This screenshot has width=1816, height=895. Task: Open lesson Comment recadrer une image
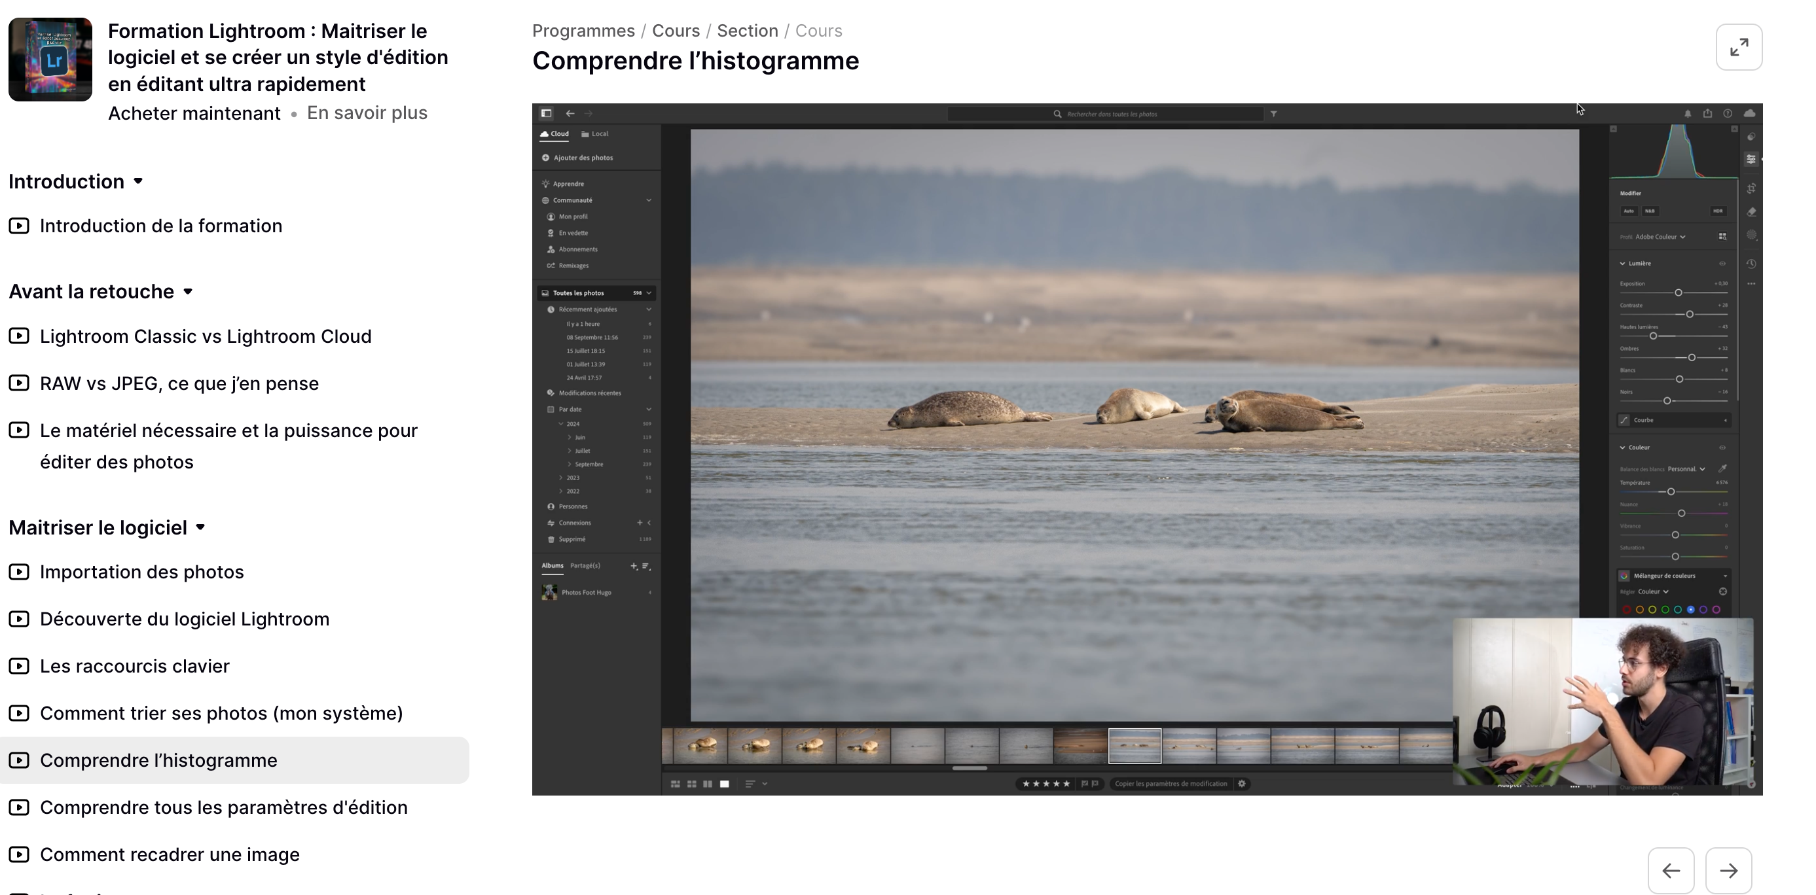tap(169, 855)
